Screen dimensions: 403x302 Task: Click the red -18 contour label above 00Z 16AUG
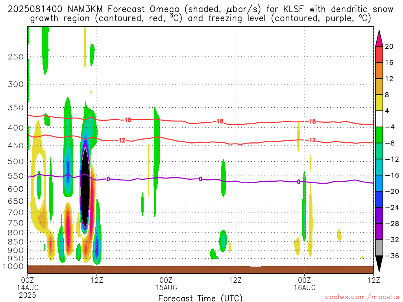(310, 122)
